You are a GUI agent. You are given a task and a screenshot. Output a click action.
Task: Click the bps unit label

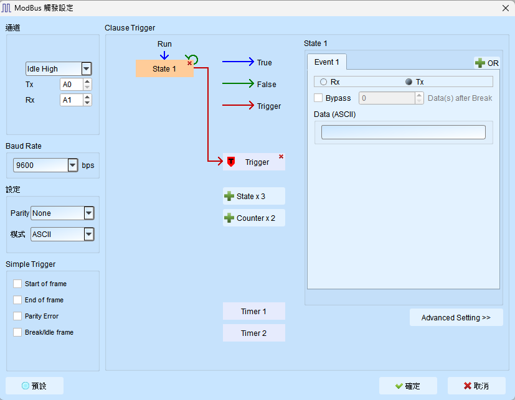pos(88,165)
